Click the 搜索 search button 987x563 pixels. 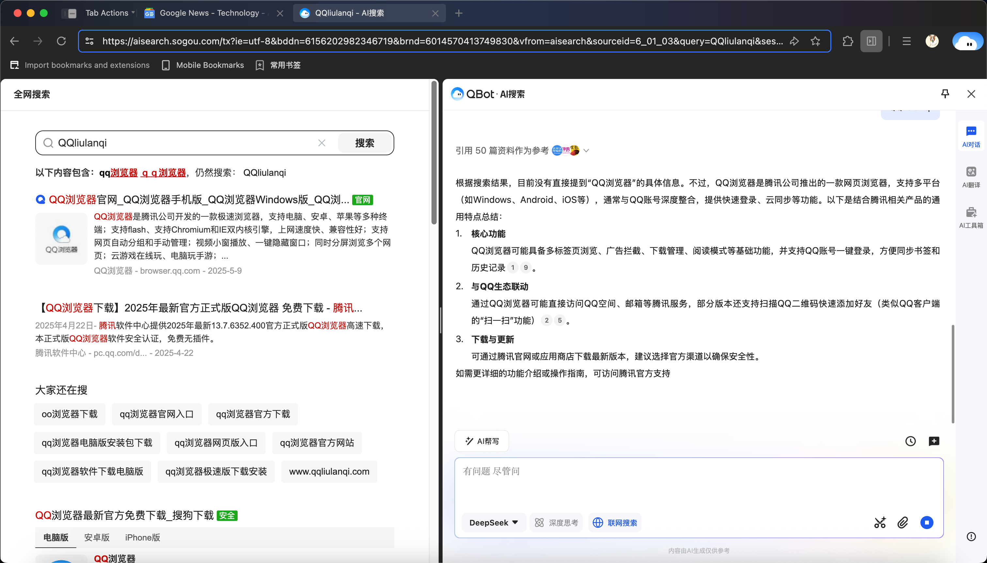click(365, 143)
